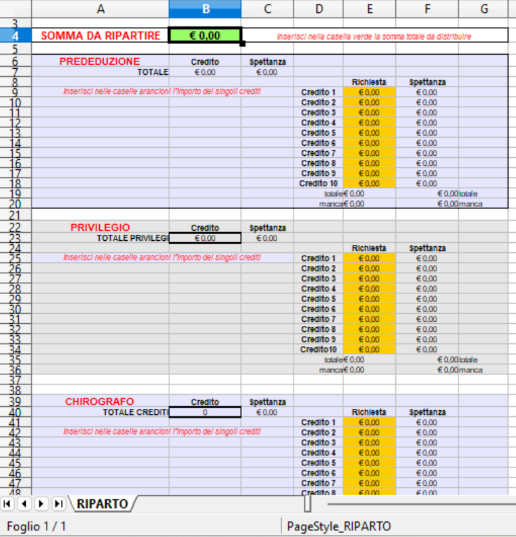
Task: Click orange Richiesta cell for Prededuzione Credito 5
Action: [x=370, y=132]
